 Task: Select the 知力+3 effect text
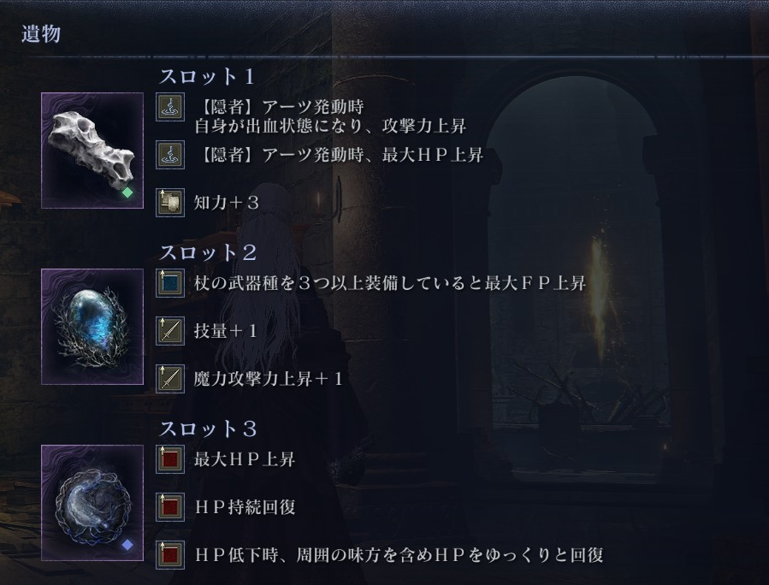226,203
